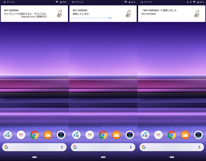Launch the email app on middle screen
Screen dimensions: 206x161
[x=90, y=135]
